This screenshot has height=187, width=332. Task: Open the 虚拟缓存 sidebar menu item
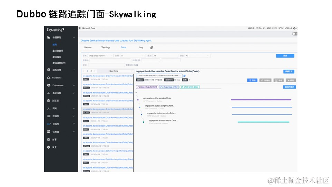coord(57,57)
